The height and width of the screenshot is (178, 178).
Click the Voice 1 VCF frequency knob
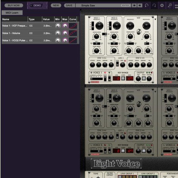click(x=130, y=26)
